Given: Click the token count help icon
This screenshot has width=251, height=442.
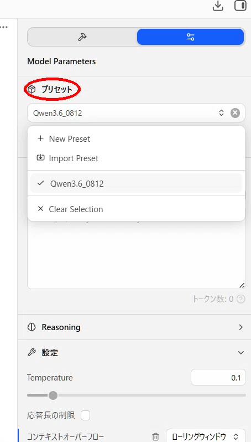Looking at the screenshot, I should point(241,299).
